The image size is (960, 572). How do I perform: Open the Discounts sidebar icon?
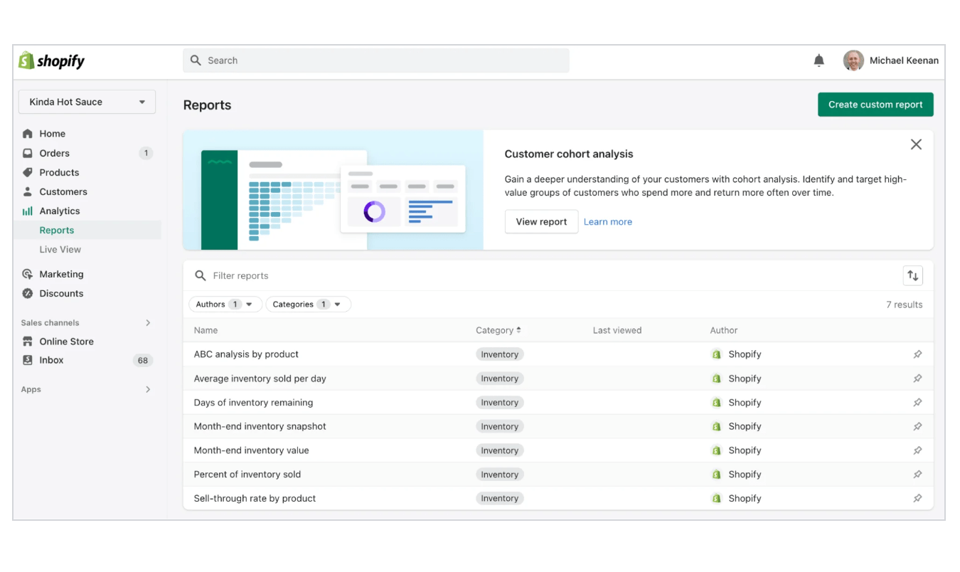28,294
